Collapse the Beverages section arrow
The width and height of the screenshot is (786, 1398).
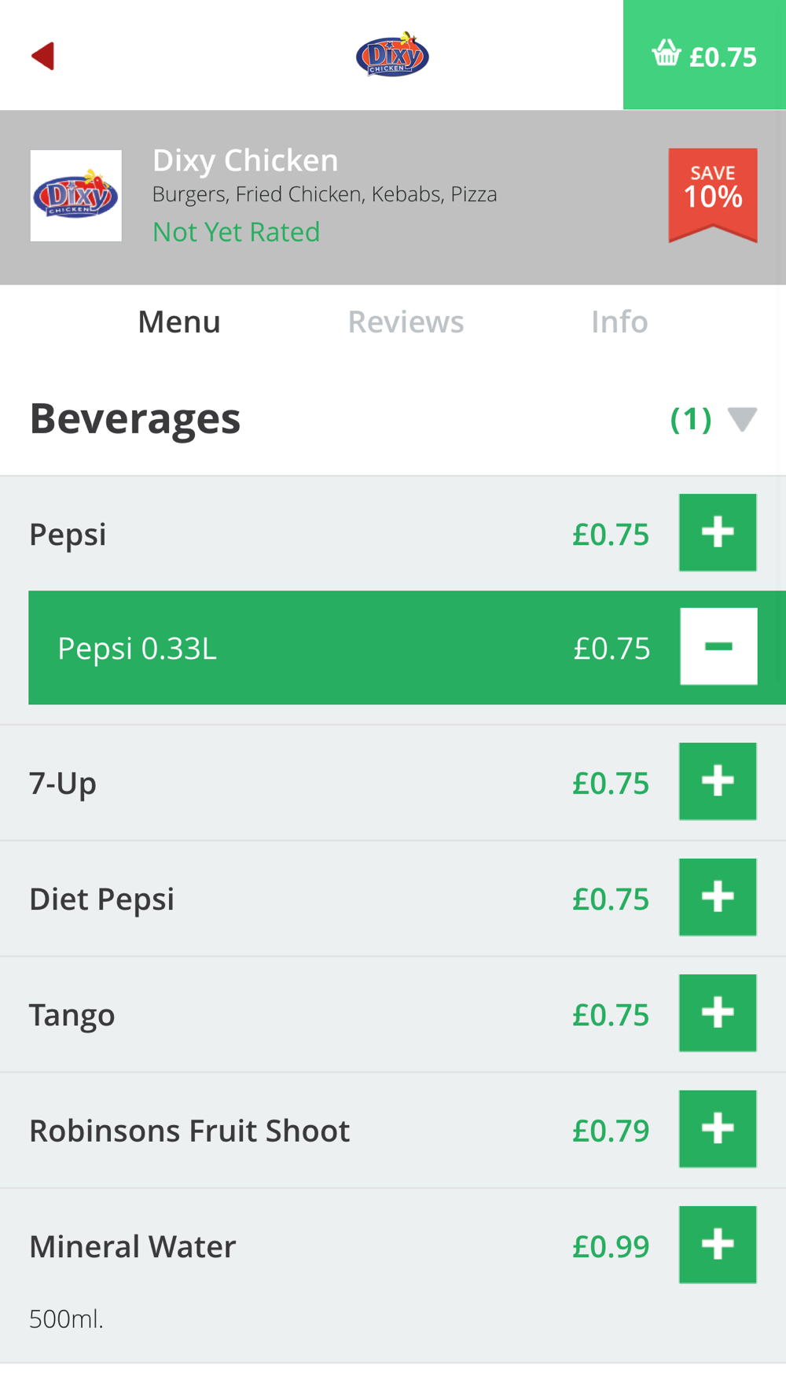[x=742, y=419]
